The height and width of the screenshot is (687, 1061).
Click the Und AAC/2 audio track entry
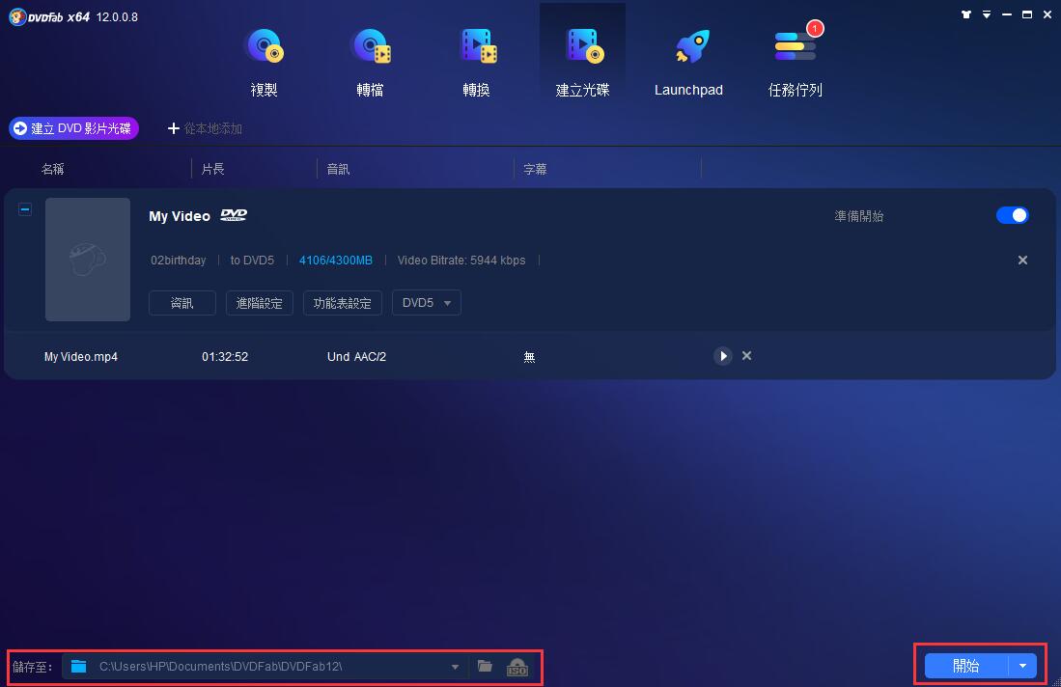click(x=356, y=356)
